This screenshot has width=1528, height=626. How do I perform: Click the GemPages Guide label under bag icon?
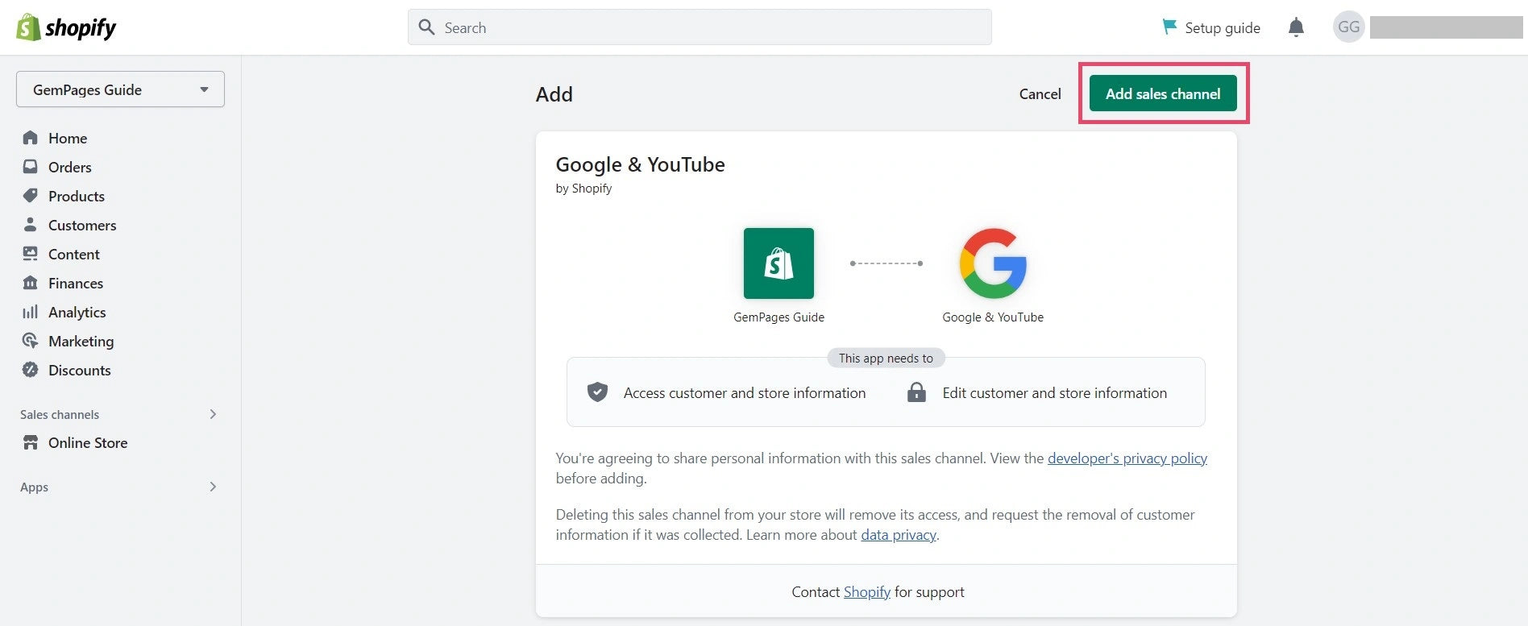tap(779, 317)
